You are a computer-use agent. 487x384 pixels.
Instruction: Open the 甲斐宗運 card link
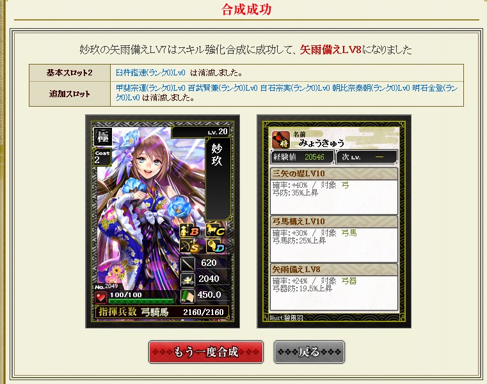150,88
